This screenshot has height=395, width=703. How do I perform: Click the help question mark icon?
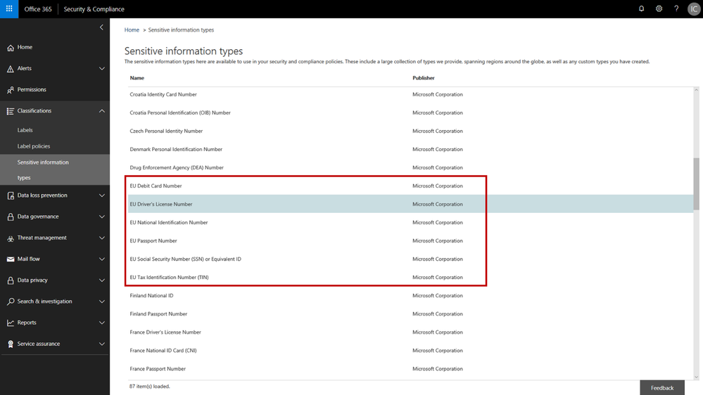[676, 8]
